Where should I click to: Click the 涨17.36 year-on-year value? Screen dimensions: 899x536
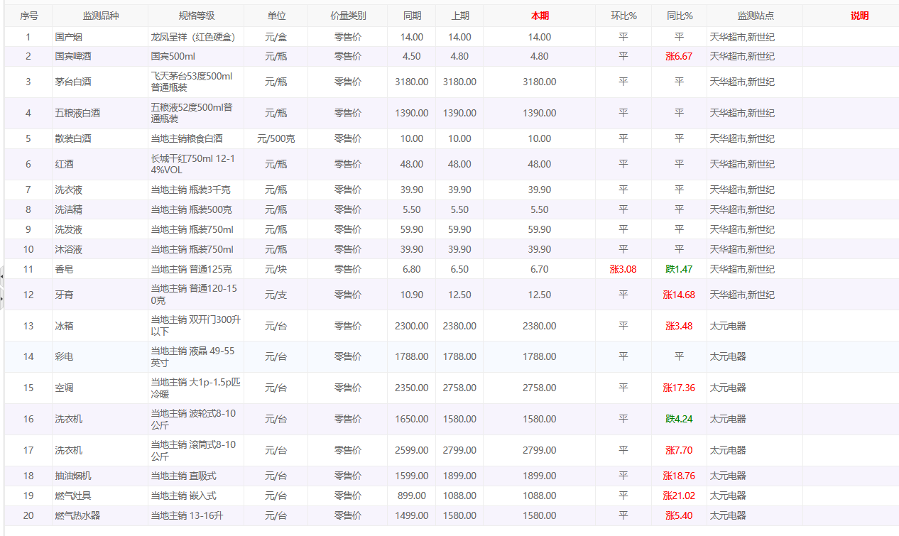coord(679,388)
